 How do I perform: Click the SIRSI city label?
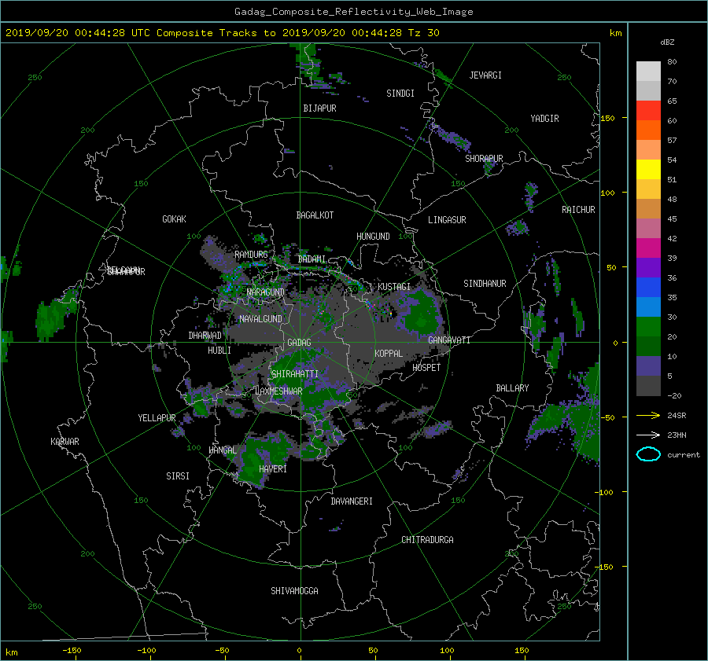pyautogui.click(x=178, y=476)
